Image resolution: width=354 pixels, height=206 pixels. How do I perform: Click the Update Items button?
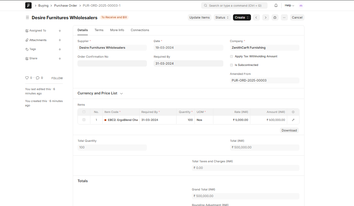coord(199,17)
